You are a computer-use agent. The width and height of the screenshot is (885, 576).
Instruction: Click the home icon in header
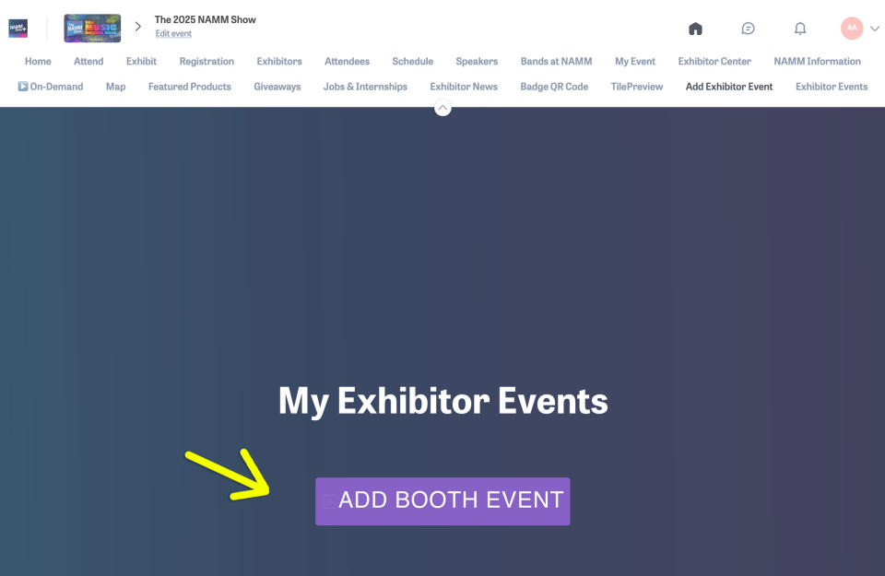tap(696, 29)
